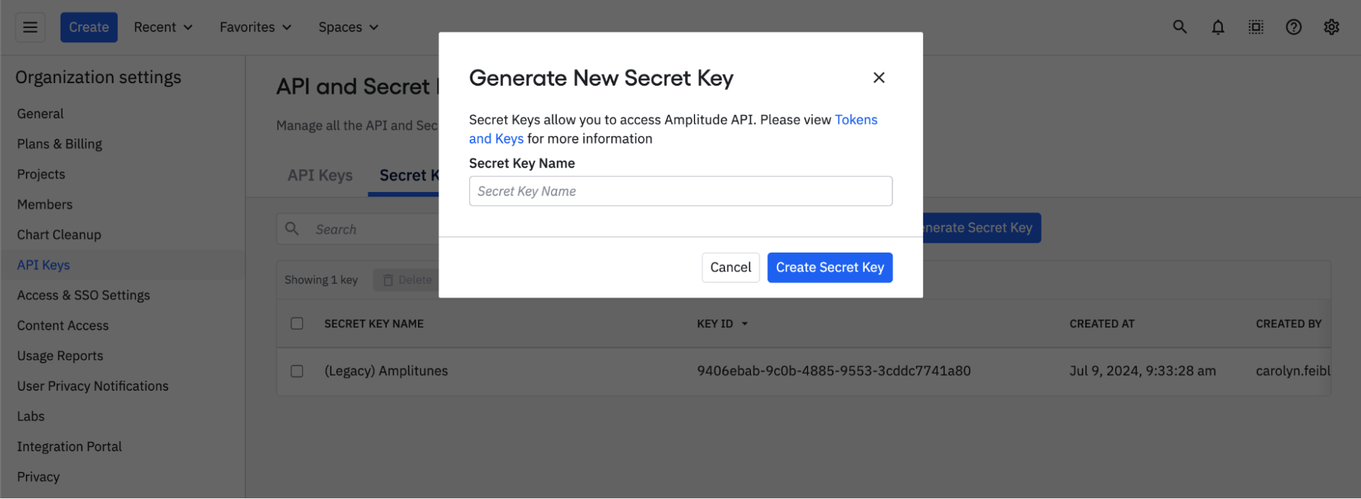Open the Spaces dropdown
The height and width of the screenshot is (499, 1361).
348,27
